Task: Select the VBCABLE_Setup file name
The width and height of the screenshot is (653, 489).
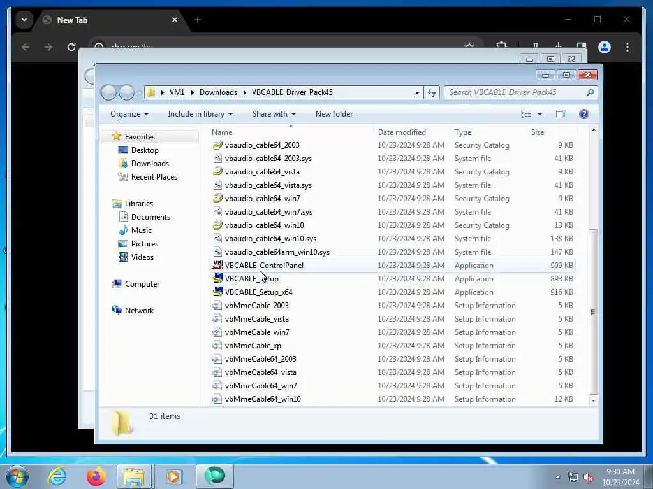Action: [x=251, y=279]
